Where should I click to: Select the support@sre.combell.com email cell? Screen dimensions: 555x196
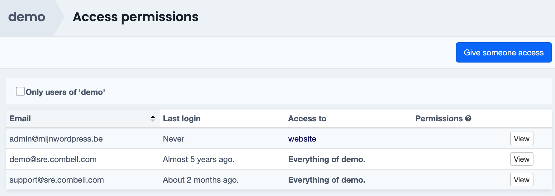click(57, 180)
